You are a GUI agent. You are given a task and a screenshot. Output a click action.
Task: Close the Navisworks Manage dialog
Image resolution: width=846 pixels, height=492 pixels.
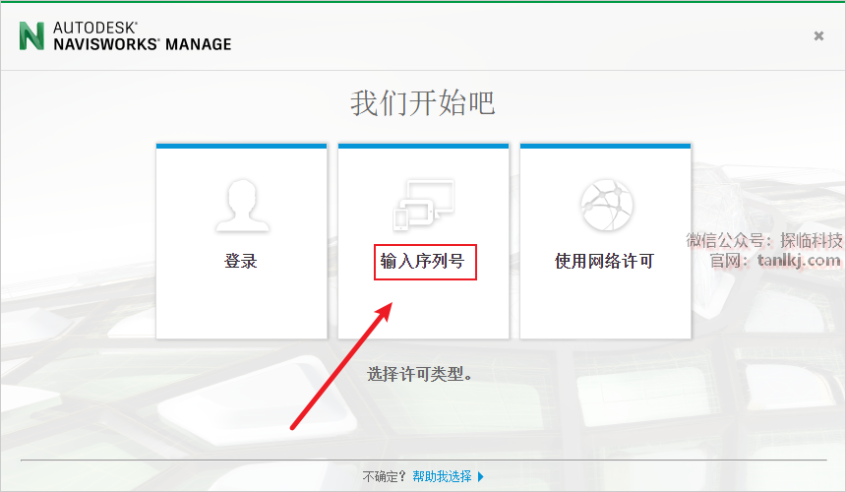click(x=818, y=35)
